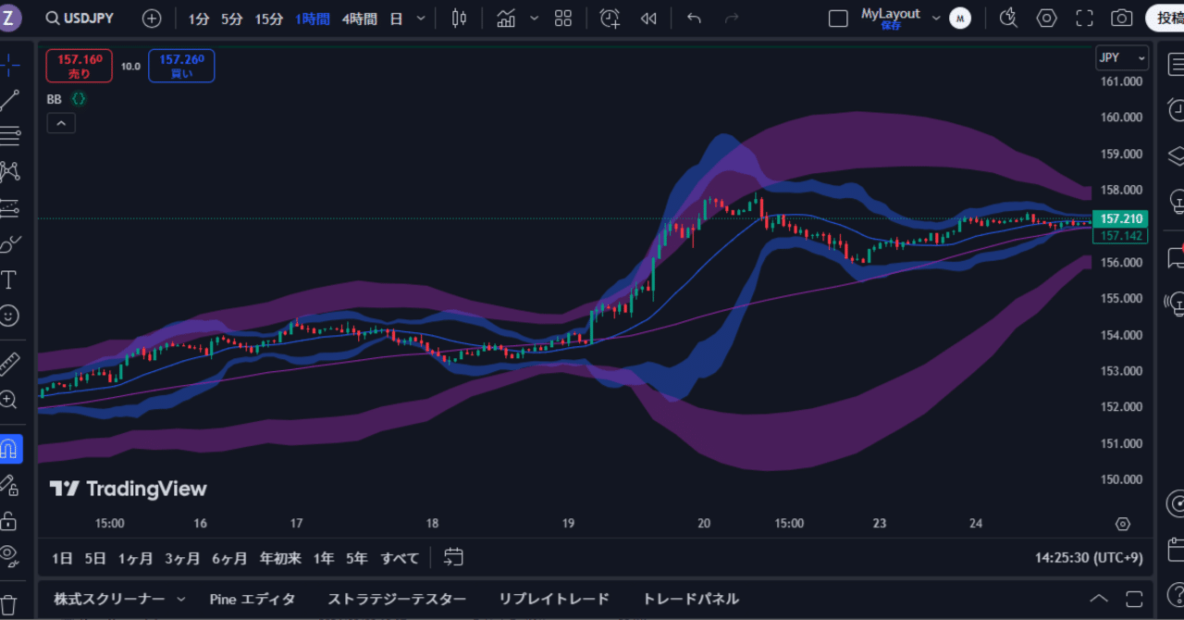Set date range to 1日
This screenshot has height=620, width=1184.
62,558
